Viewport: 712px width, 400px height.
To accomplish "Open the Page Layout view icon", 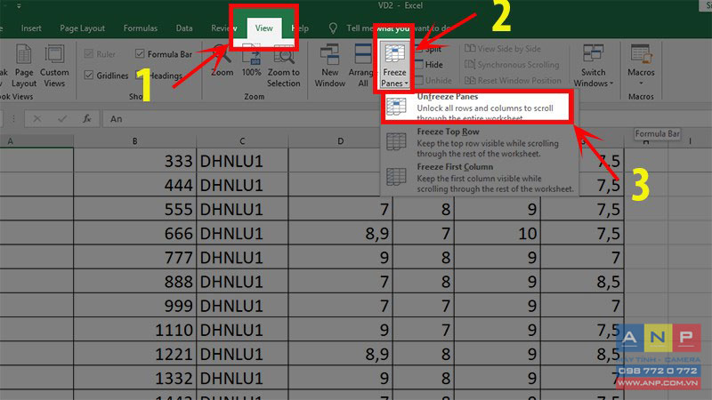I will [24, 66].
